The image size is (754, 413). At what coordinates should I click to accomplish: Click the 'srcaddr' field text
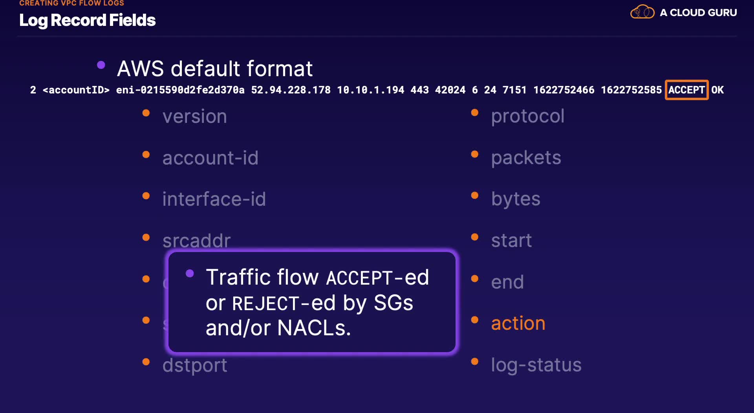pos(196,240)
